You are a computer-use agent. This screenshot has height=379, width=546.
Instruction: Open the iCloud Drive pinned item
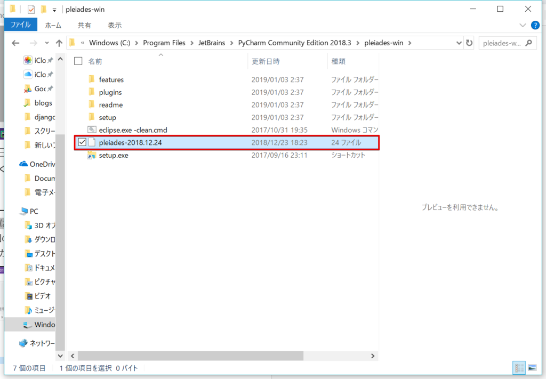pos(38,75)
